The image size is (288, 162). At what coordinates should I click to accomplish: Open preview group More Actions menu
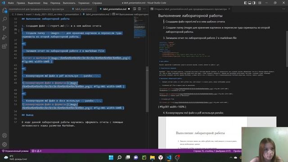(284, 9)
